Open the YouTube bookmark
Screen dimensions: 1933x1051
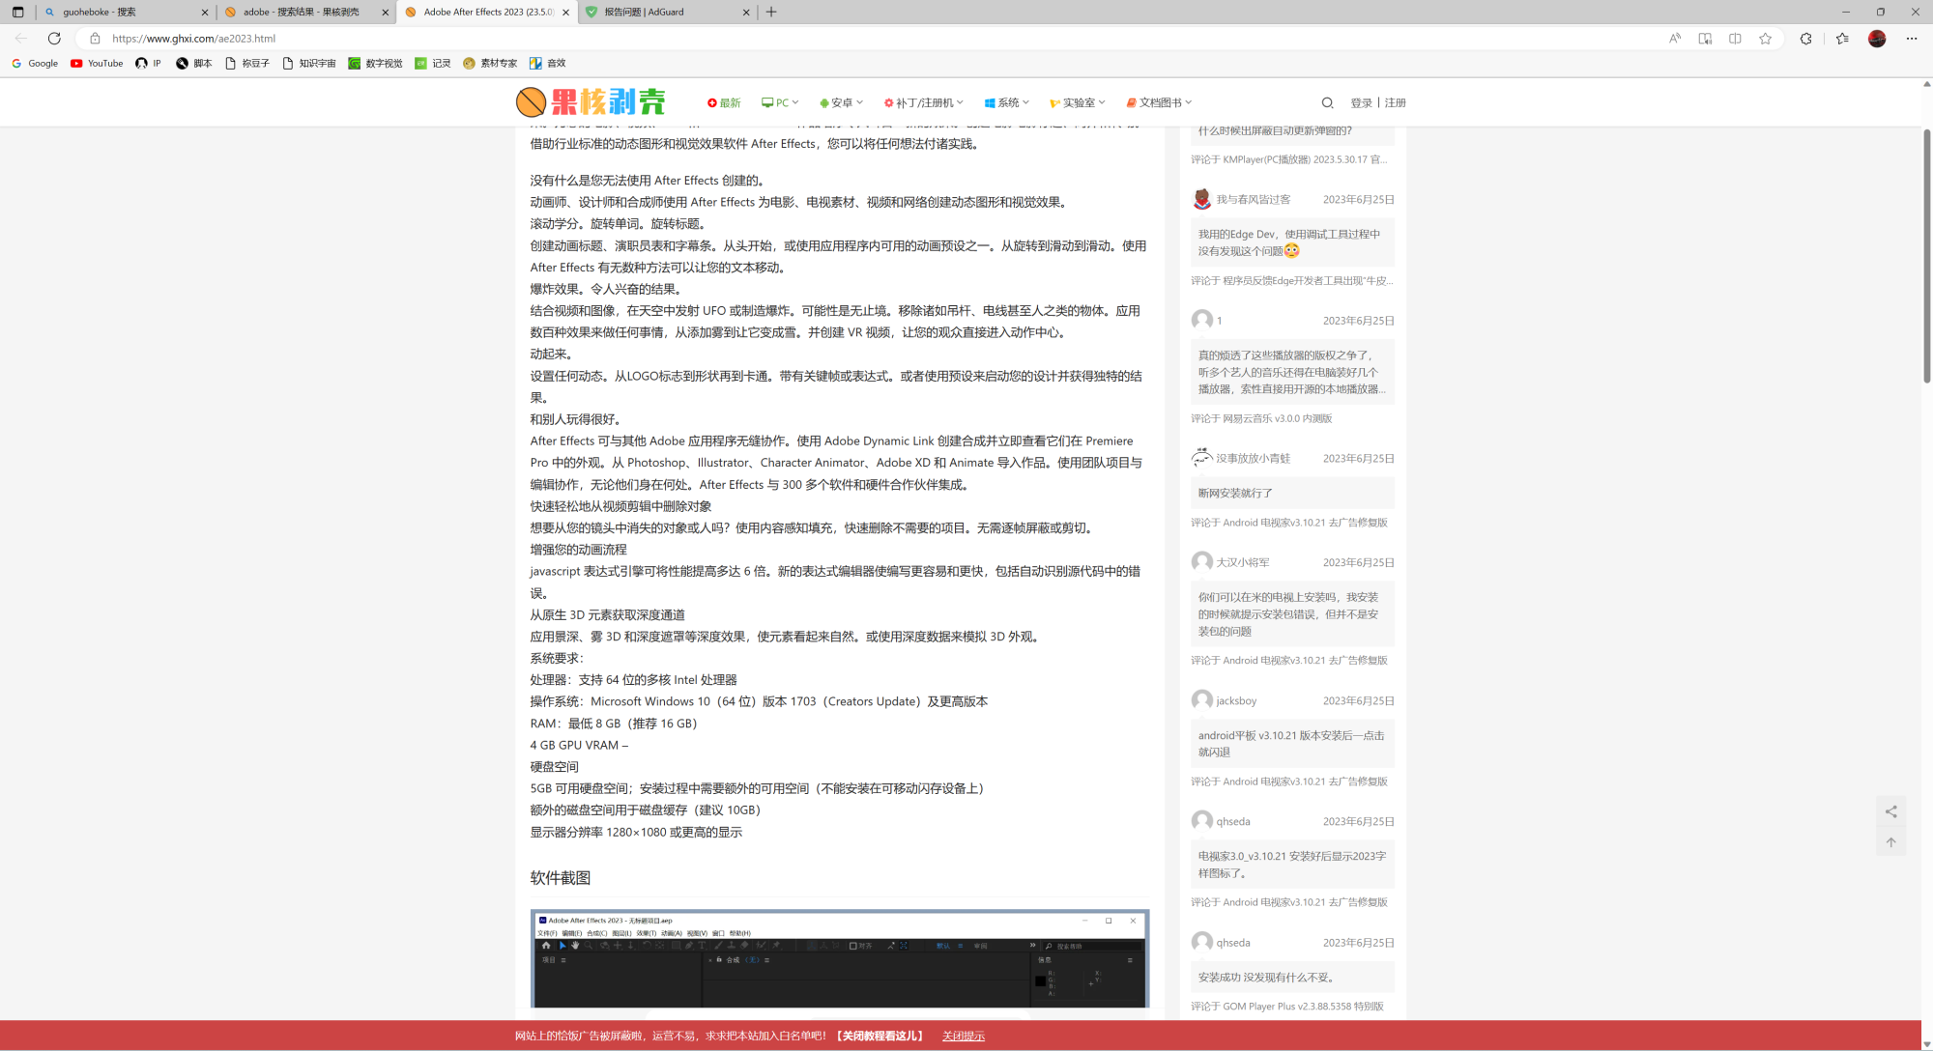tap(96, 63)
